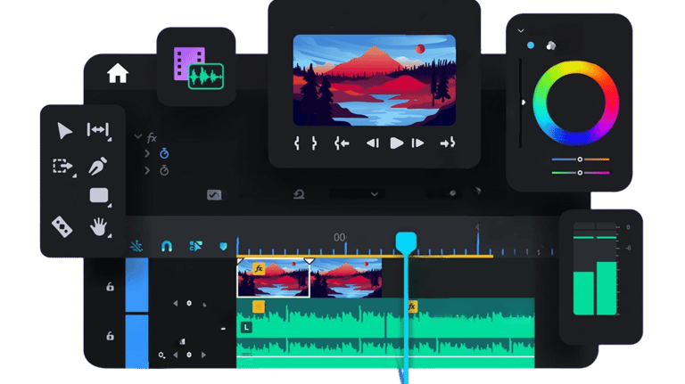Toggle the audio track blue target
The image size is (685, 384).
click(136, 341)
